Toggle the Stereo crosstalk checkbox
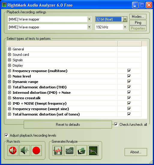The image size is (154, 165). coord(129,98)
